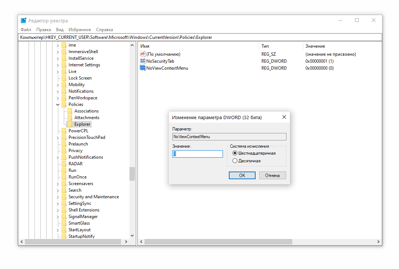Select the Десятичная radio button
Viewport: 399px width, 269px height.
pyautogui.click(x=235, y=161)
